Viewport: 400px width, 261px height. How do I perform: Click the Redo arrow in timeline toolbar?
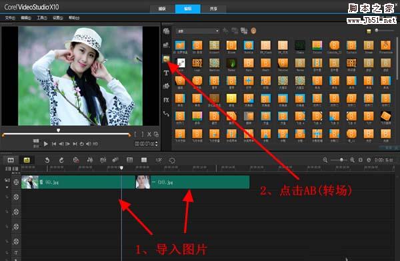click(x=61, y=160)
